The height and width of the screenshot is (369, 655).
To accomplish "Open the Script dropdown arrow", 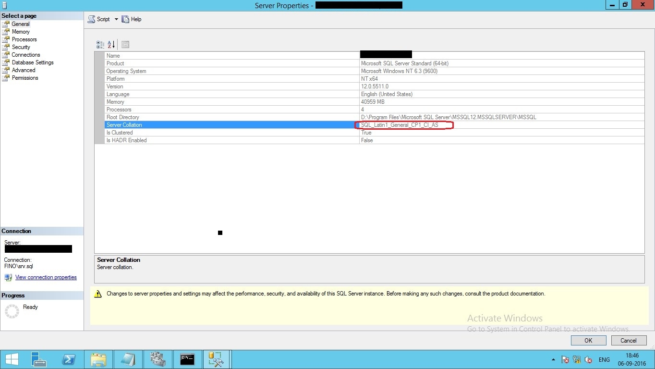I will tap(116, 19).
